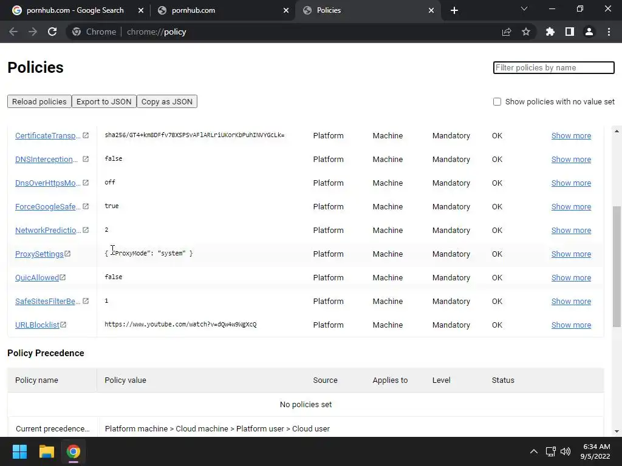This screenshot has height=466, width=622.
Task: Expand Show more for the URLBlocklist row
Action: click(x=571, y=325)
